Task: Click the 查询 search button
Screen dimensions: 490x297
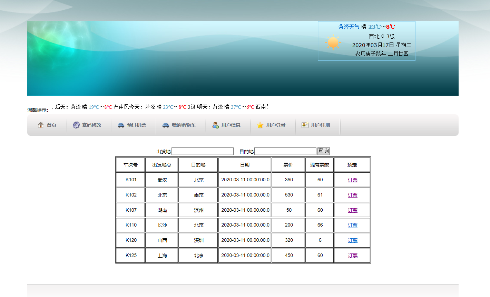Action: tap(324, 151)
